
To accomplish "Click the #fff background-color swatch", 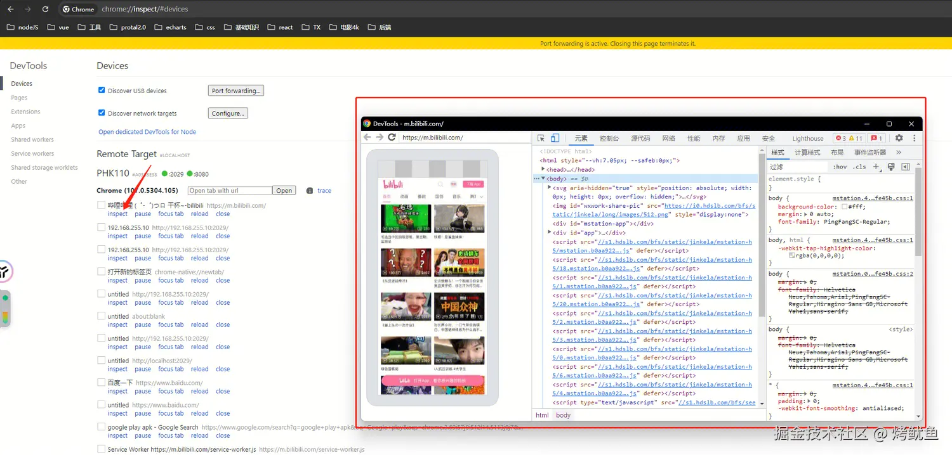I will pos(845,207).
